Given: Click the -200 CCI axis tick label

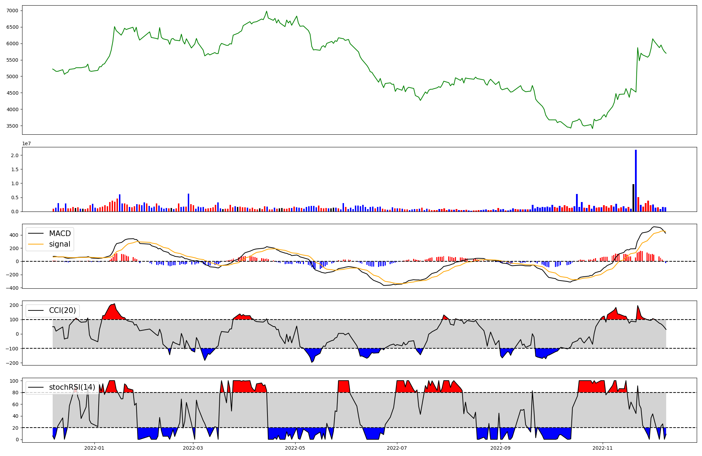Looking at the screenshot, I should [12, 363].
